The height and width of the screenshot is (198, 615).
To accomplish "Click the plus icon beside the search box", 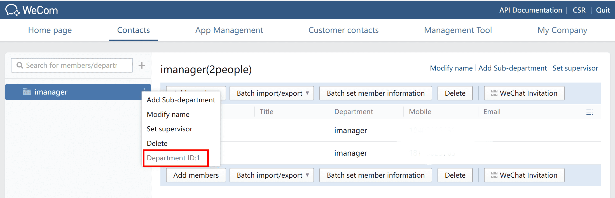I will pyautogui.click(x=142, y=65).
